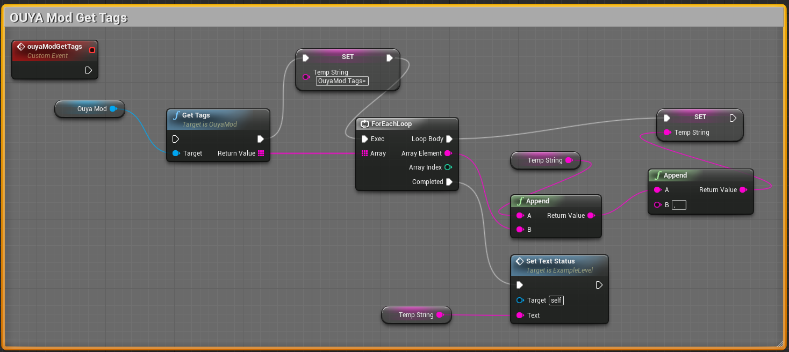The height and width of the screenshot is (352, 789).
Task: Click the upper Temp String getter output pin
Action: pyautogui.click(x=569, y=160)
